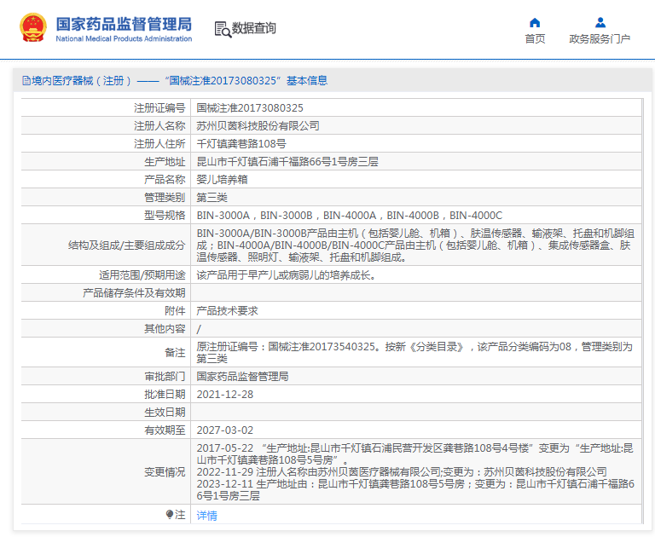Click approval date 2021-12-28
The image size is (655, 537).
pyautogui.click(x=225, y=395)
